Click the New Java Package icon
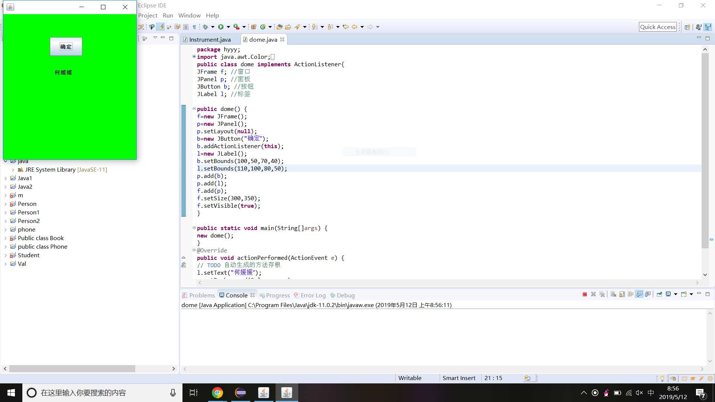 (x=254, y=27)
